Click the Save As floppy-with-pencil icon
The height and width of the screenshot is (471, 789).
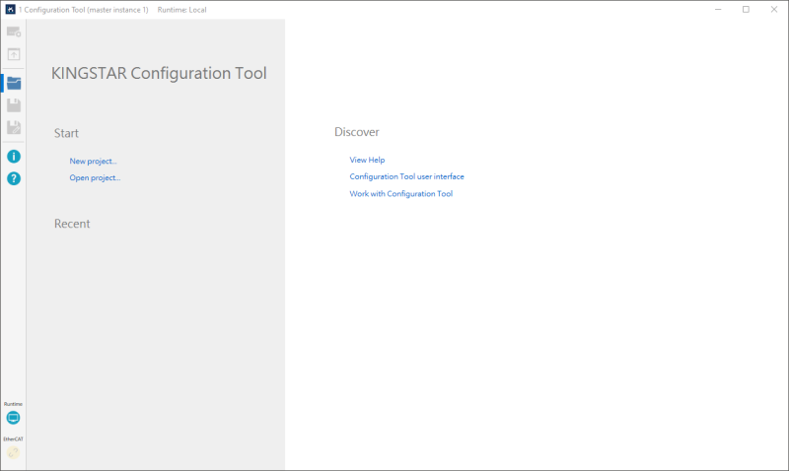click(14, 128)
